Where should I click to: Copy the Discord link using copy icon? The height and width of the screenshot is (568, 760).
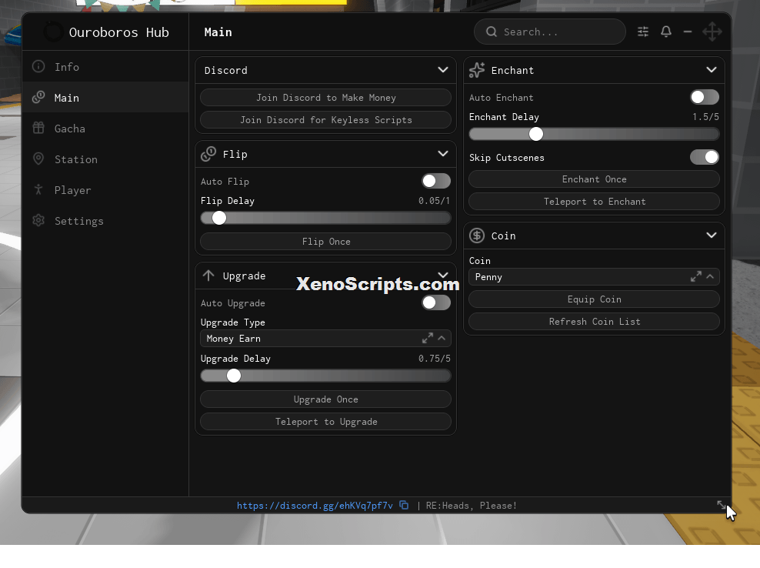(404, 506)
